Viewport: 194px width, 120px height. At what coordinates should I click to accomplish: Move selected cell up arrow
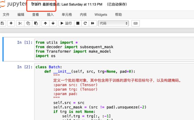point(45,23)
